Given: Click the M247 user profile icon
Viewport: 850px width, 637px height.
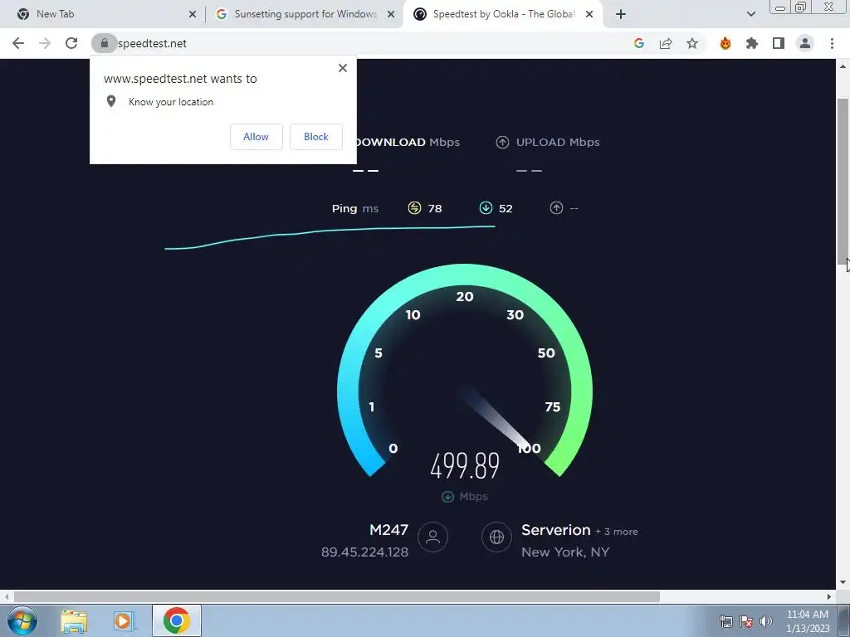Looking at the screenshot, I should (x=432, y=537).
